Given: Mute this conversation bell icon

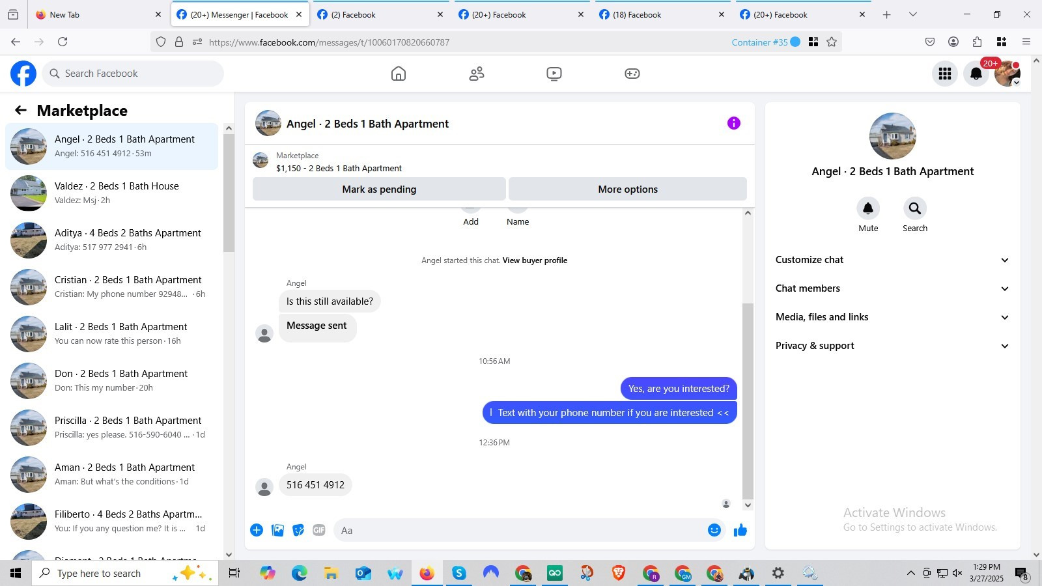Looking at the screenshot, I should [868, 208].
